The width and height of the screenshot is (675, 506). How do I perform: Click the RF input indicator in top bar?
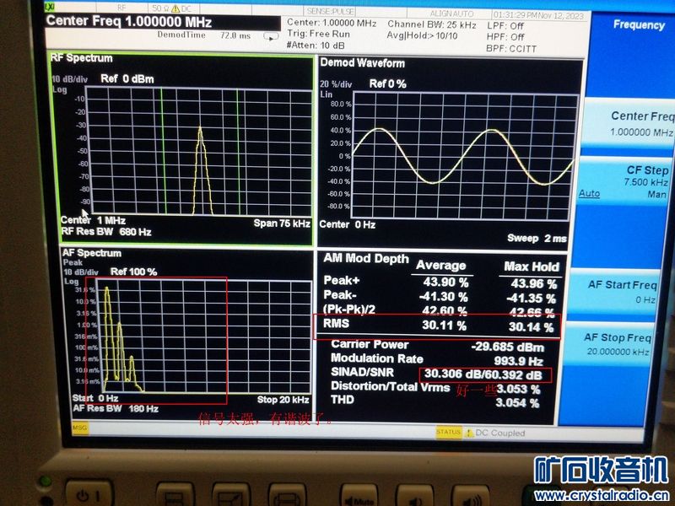tap(121, 8)
